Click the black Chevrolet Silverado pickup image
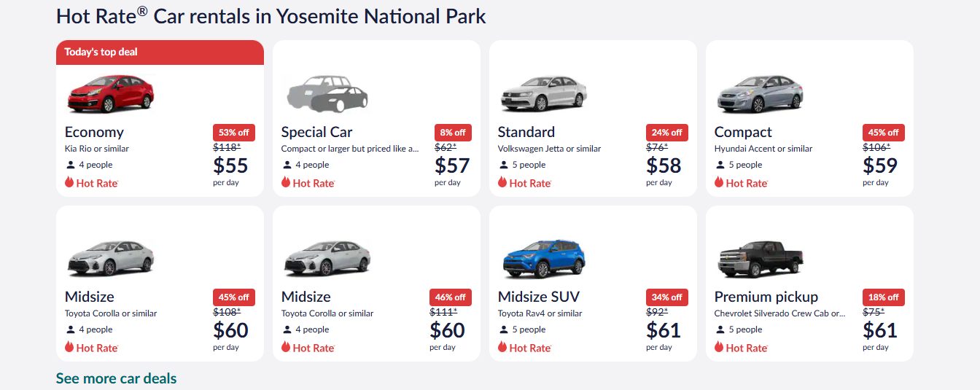This screenshot has width=980, height=390. pyautogui.click(x=761, y=259)
